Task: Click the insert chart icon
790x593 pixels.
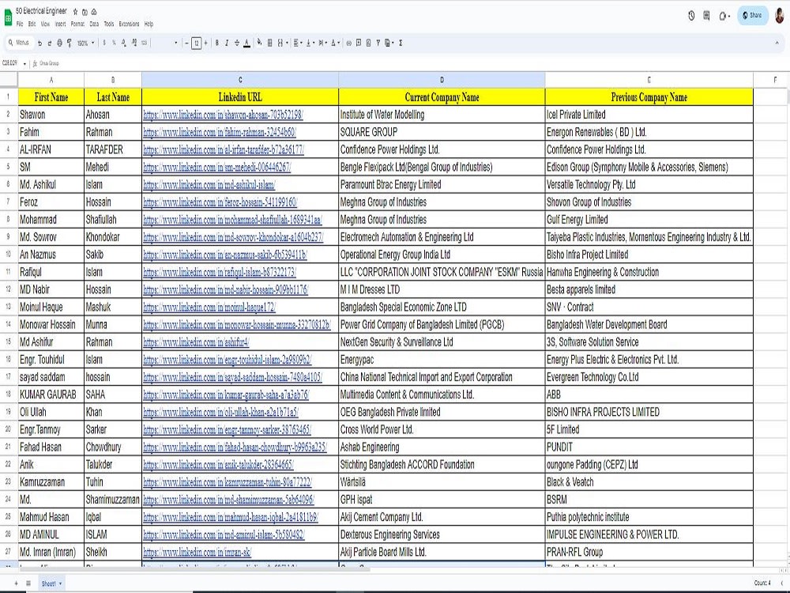Action: click(368, 43)
